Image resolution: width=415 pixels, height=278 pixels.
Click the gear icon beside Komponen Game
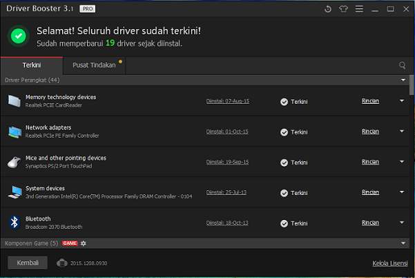pyautogui.click(x=84, y=243)
